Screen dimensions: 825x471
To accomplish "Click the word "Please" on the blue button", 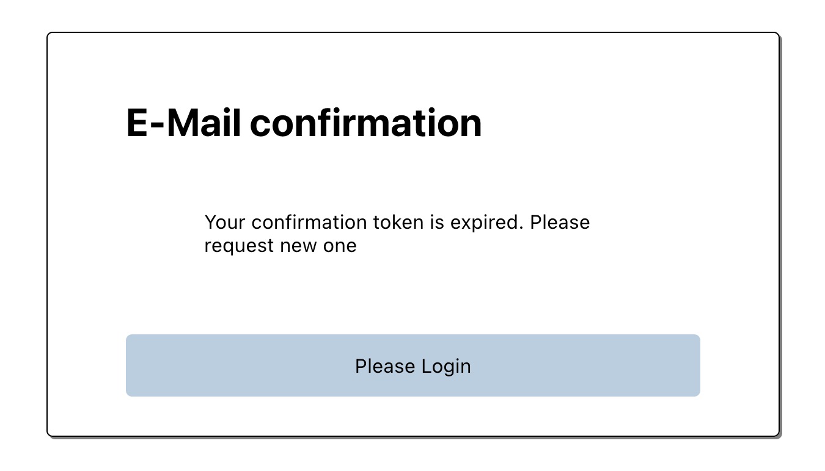I will pyautogui.click(x=385, y=366).
